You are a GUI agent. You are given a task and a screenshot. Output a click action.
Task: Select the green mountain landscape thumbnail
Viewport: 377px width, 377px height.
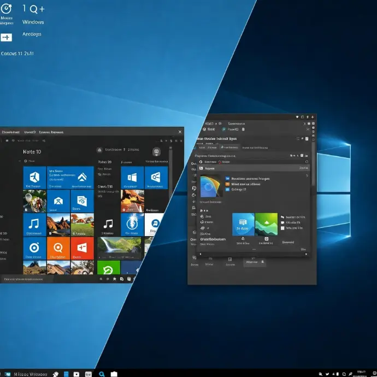(267, 225)
